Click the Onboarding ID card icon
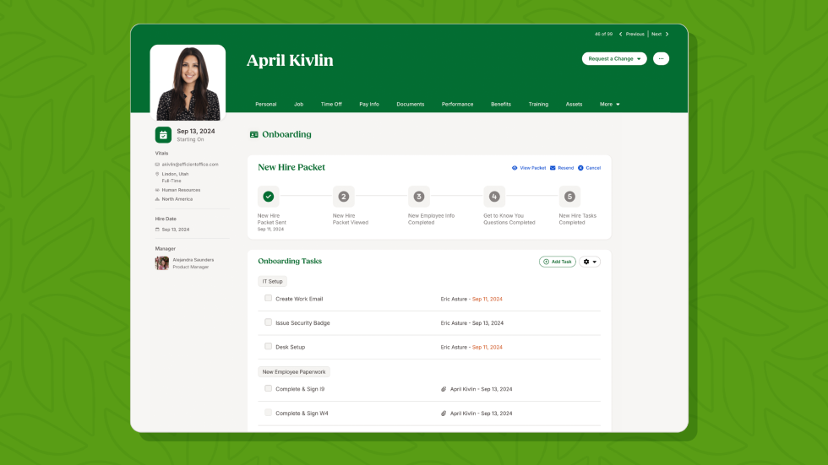The width and height of the screenshot is (828, 465). click(253, 134)
